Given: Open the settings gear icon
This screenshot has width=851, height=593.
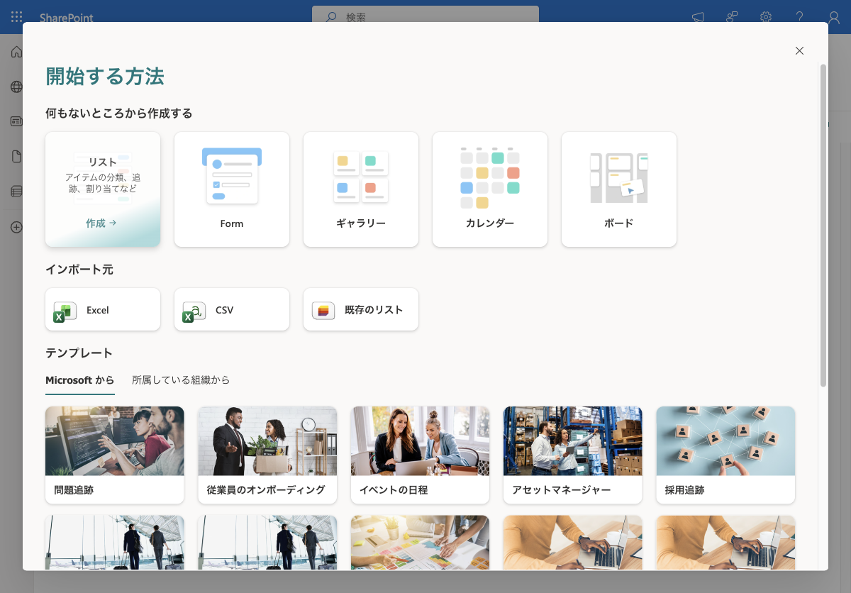Looking at the screenshot, I should click(x=766, y=17).
